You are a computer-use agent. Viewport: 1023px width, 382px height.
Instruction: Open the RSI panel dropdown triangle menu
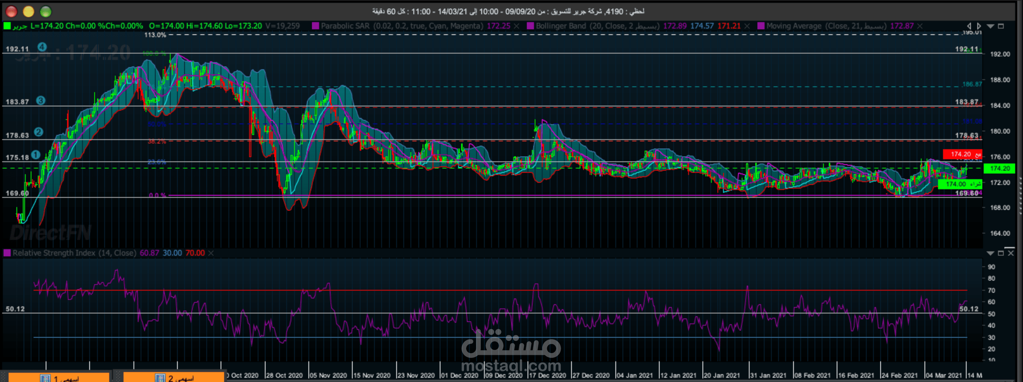point(991,253)
